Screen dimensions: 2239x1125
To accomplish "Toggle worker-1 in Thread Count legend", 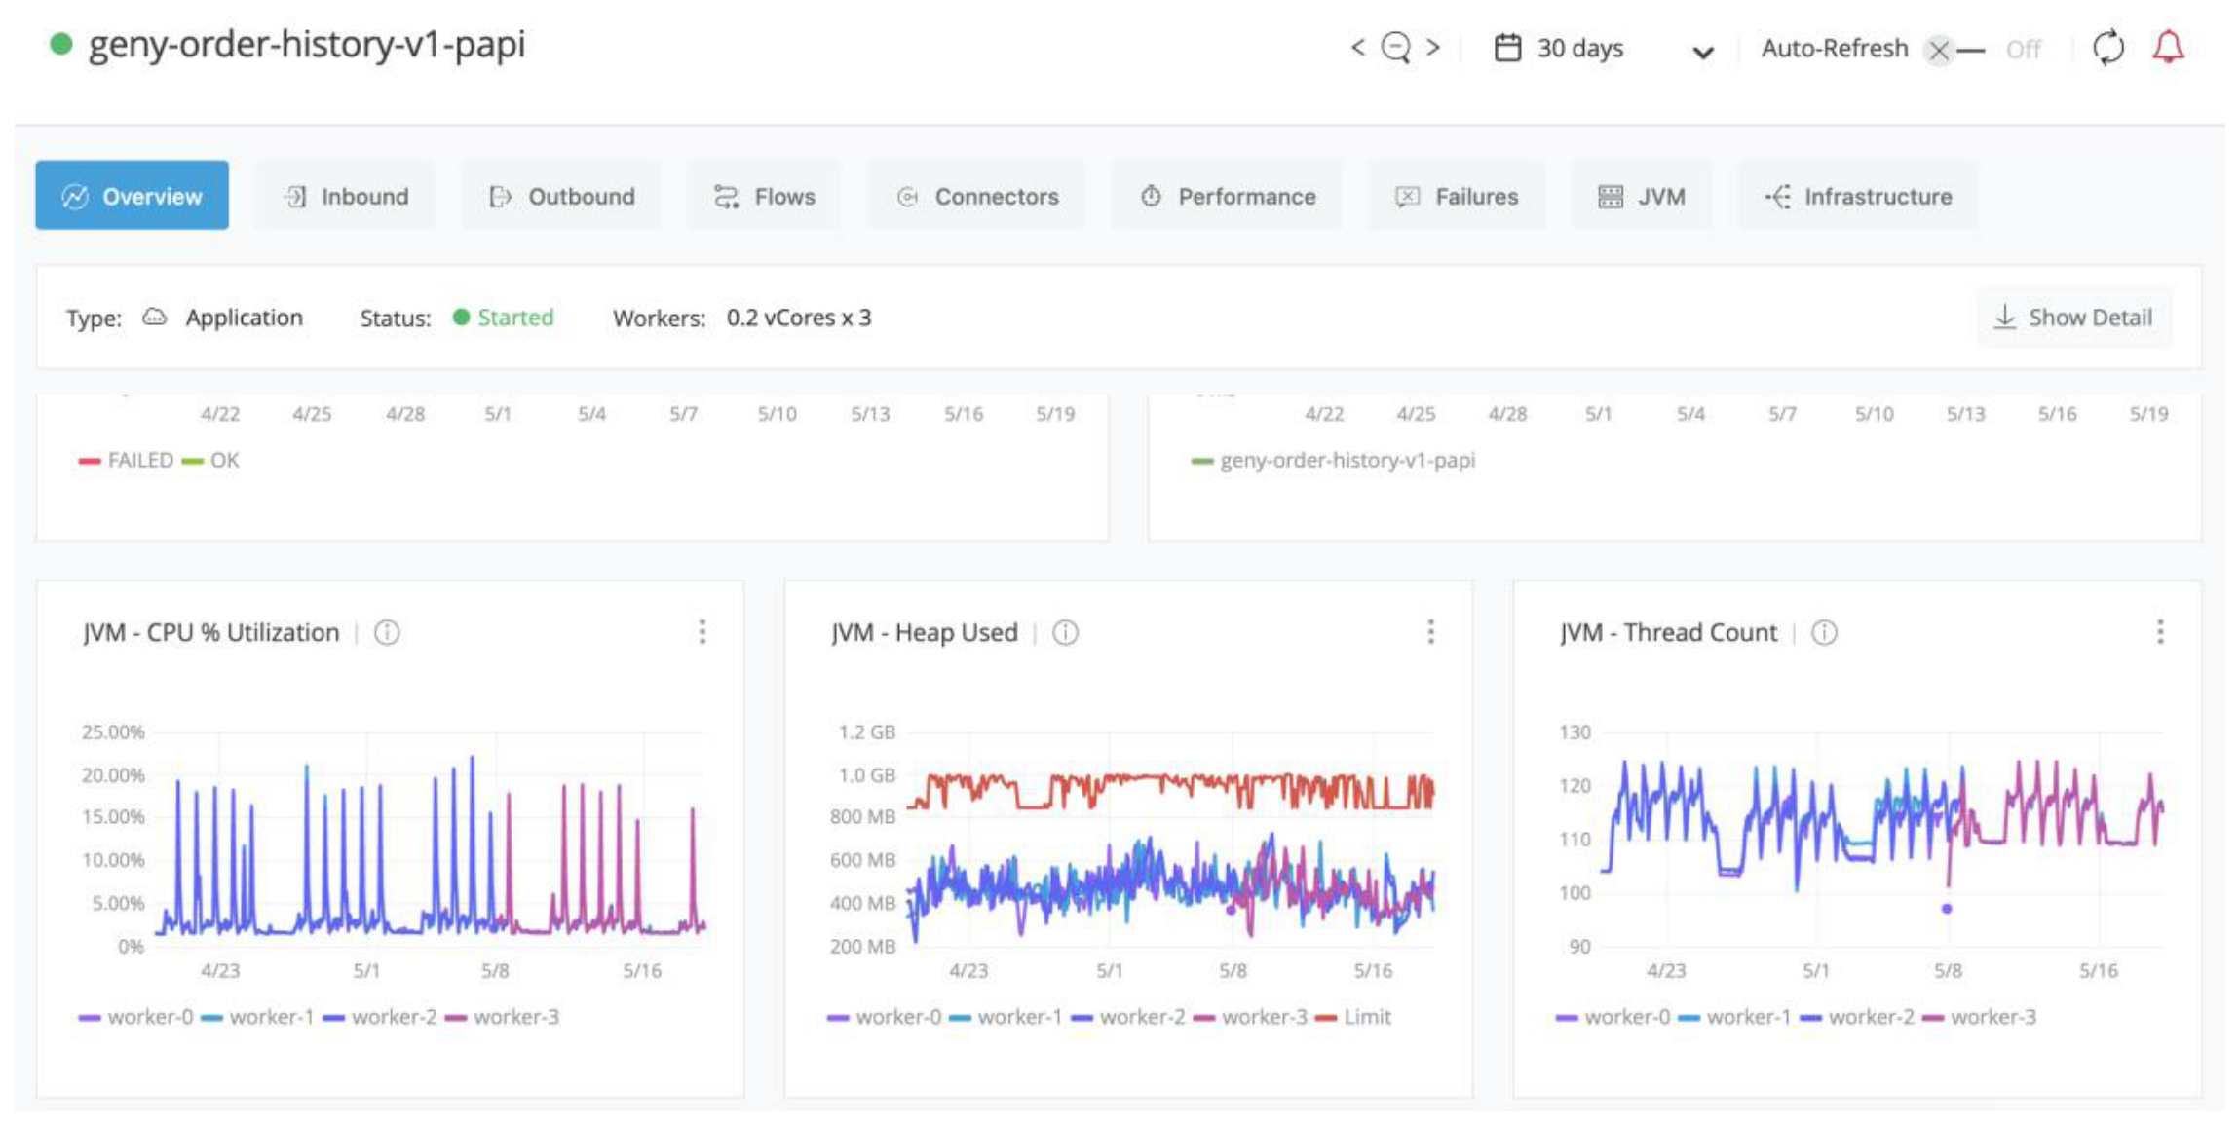I will [x=1734, y=1017].
